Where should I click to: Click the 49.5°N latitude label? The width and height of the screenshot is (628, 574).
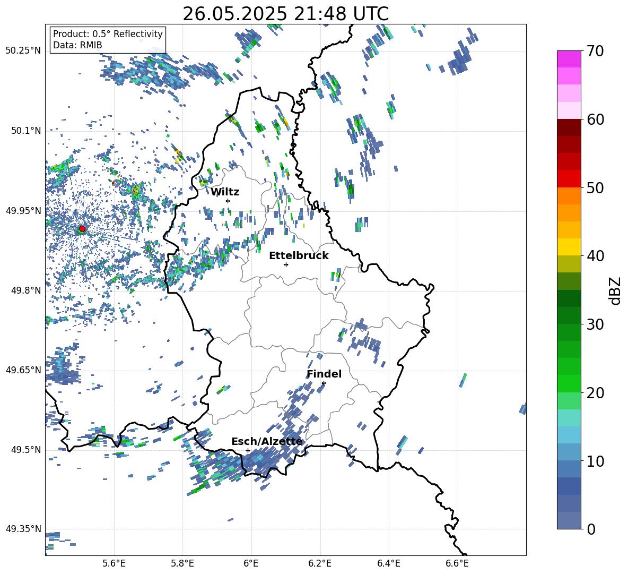(25, 450)
